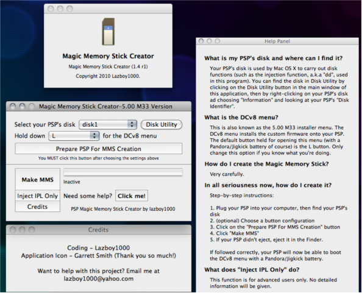Close the Help Panel window

201,41
